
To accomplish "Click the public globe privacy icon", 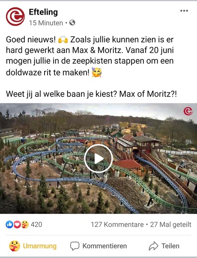I will pos(72,23).
